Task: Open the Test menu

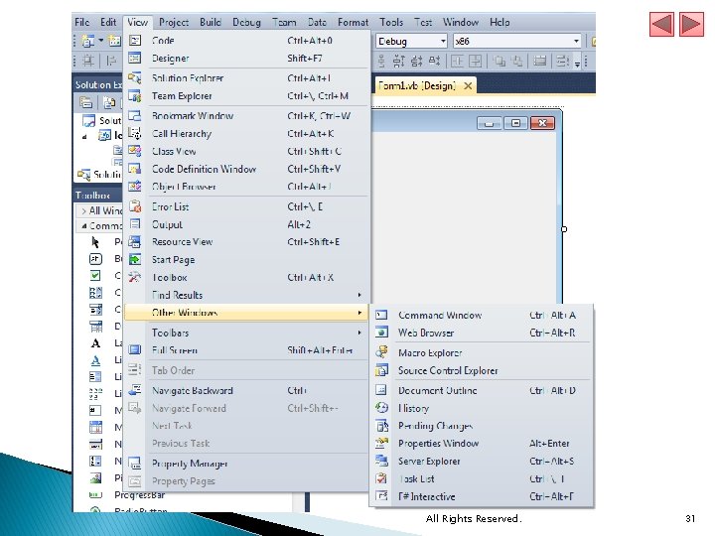Action: coord(423,22)
